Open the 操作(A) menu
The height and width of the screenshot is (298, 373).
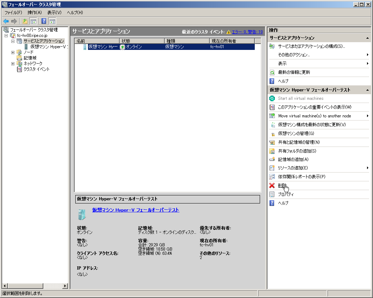[34, 13]
